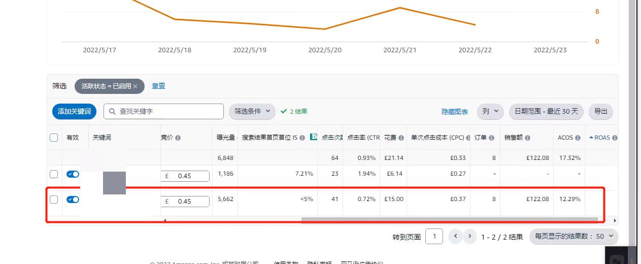Image resolution: width=641 pixels, height=264 pixels.
Task: Click the 7.21% impression share value
Action: pos(304,174)
